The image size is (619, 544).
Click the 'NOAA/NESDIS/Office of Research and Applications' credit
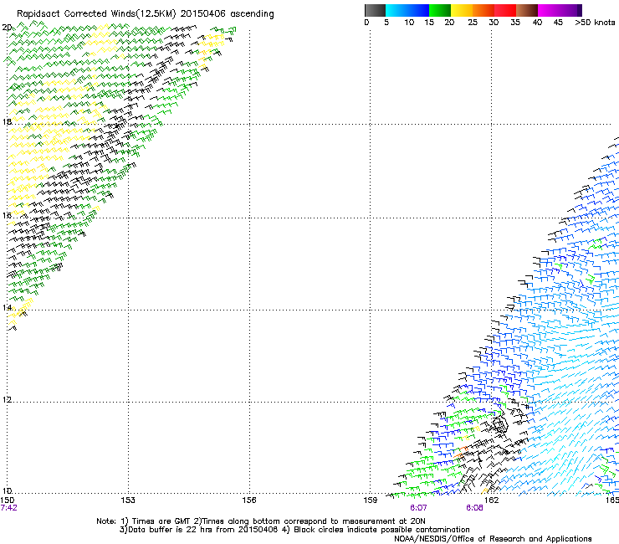[x=493, y=538]
